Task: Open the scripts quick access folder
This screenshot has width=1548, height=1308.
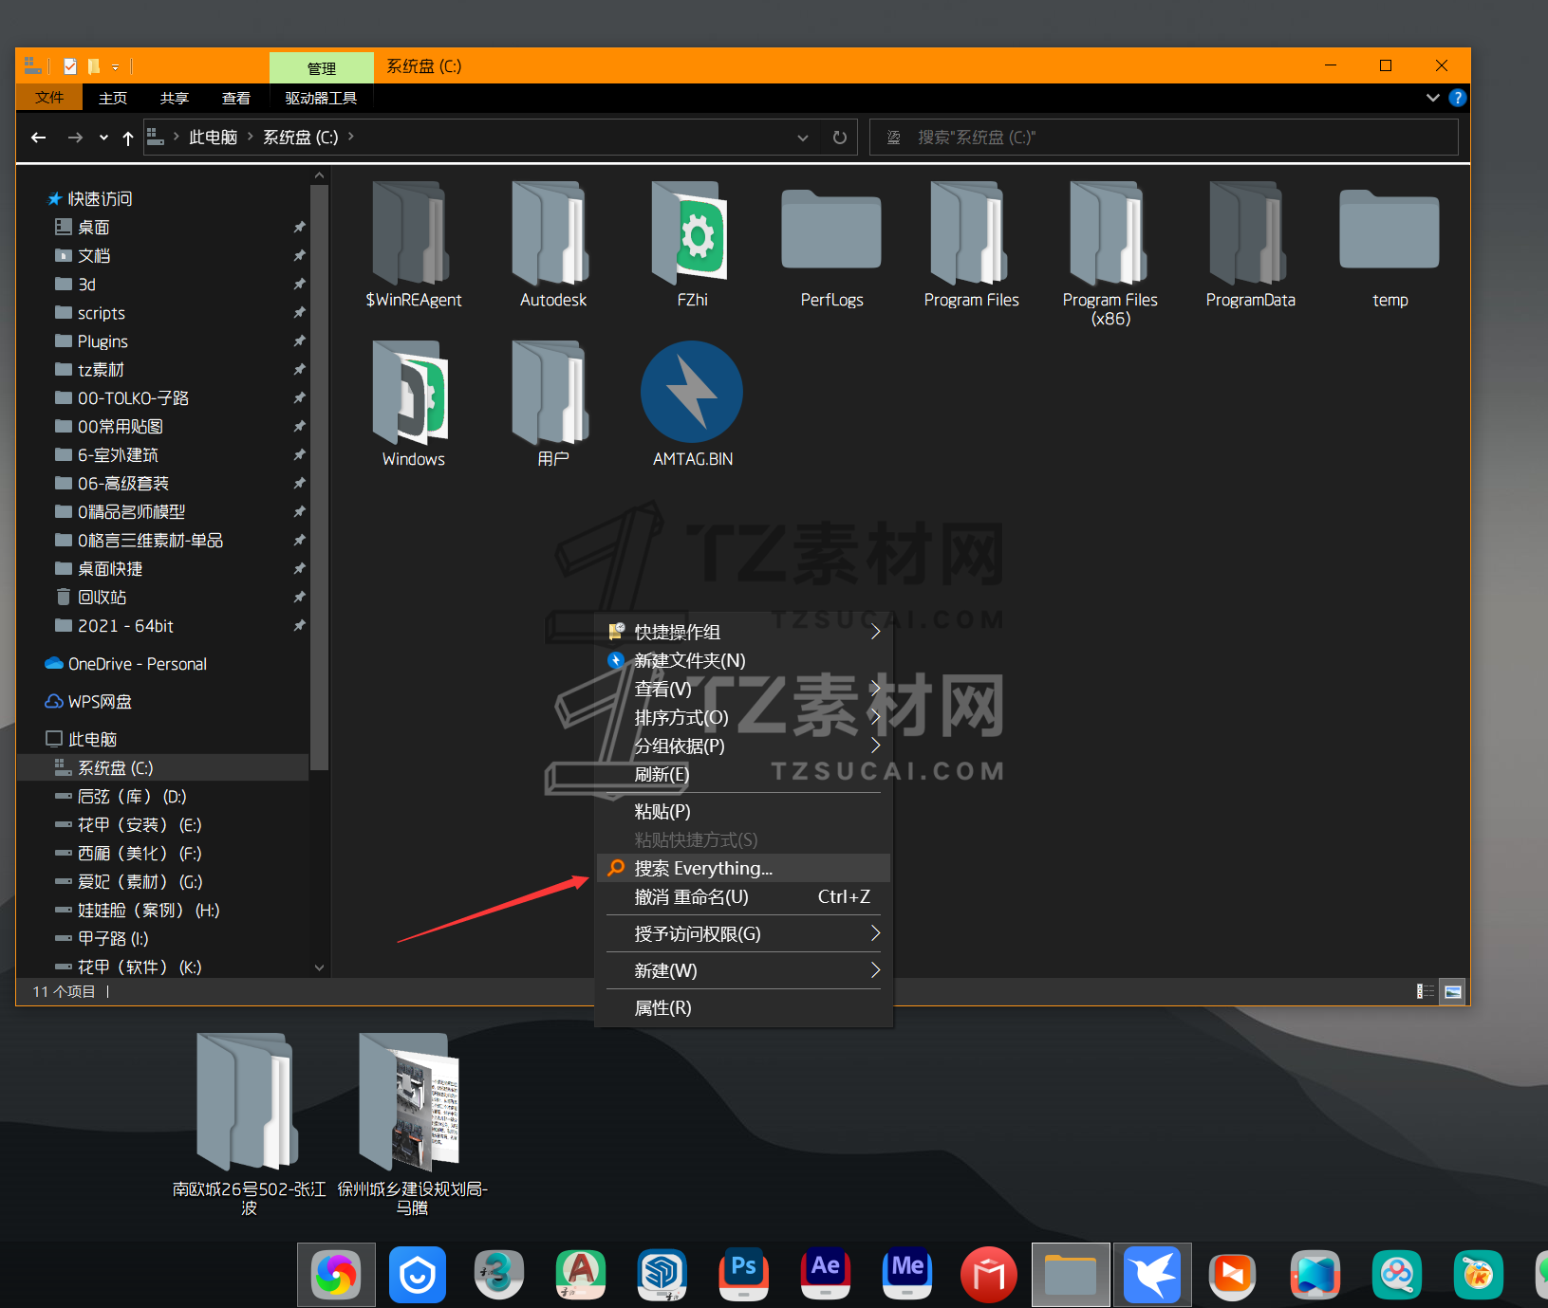Action: (101, 313)
